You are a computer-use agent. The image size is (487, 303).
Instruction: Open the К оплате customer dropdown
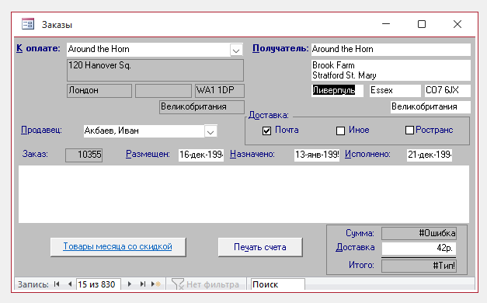(x=236, y=50)
